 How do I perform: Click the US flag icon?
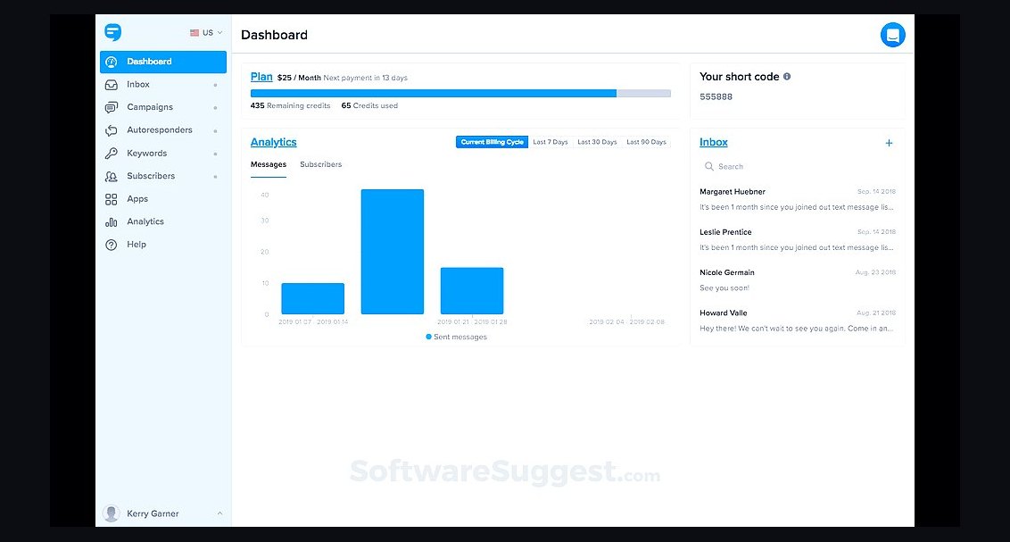[x=195, y=33]
